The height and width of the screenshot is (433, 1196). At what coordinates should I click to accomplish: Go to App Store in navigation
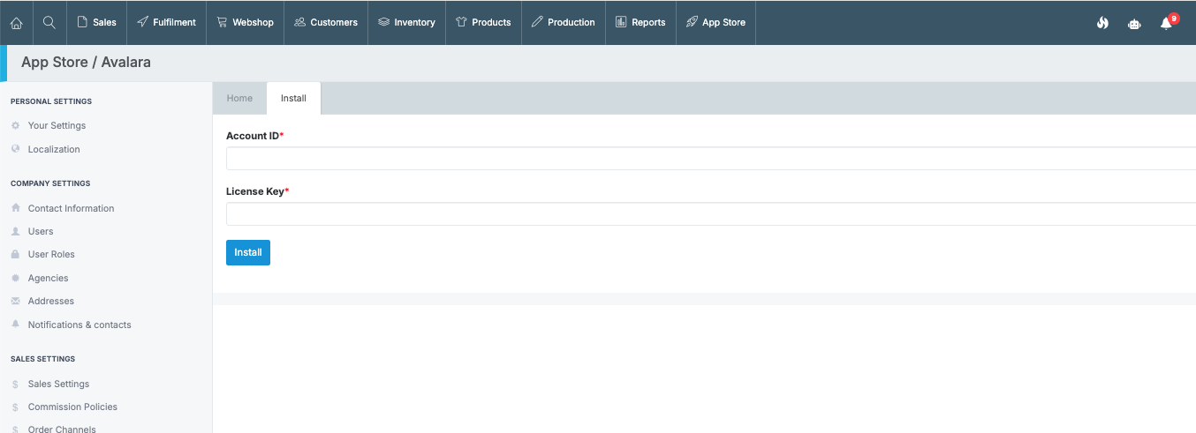(x=715, y=22)
